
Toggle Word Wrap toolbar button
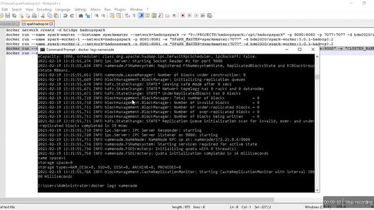coord(127,16)
